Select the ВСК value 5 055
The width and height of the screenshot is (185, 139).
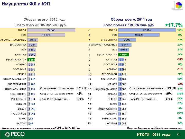pos(124,50)
